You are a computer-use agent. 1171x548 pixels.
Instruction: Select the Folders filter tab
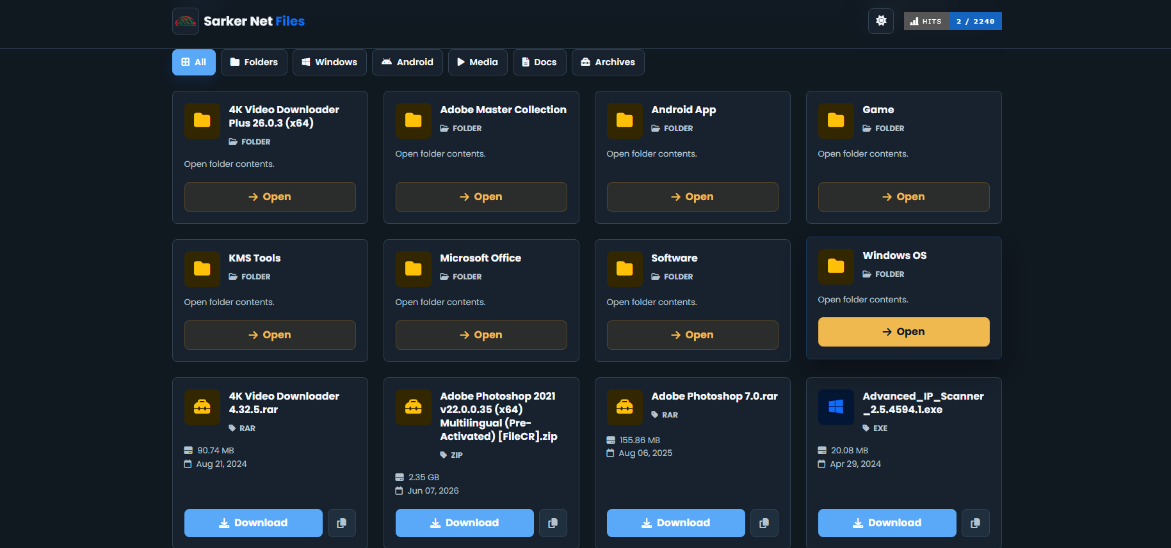click(x=254, y=62)
